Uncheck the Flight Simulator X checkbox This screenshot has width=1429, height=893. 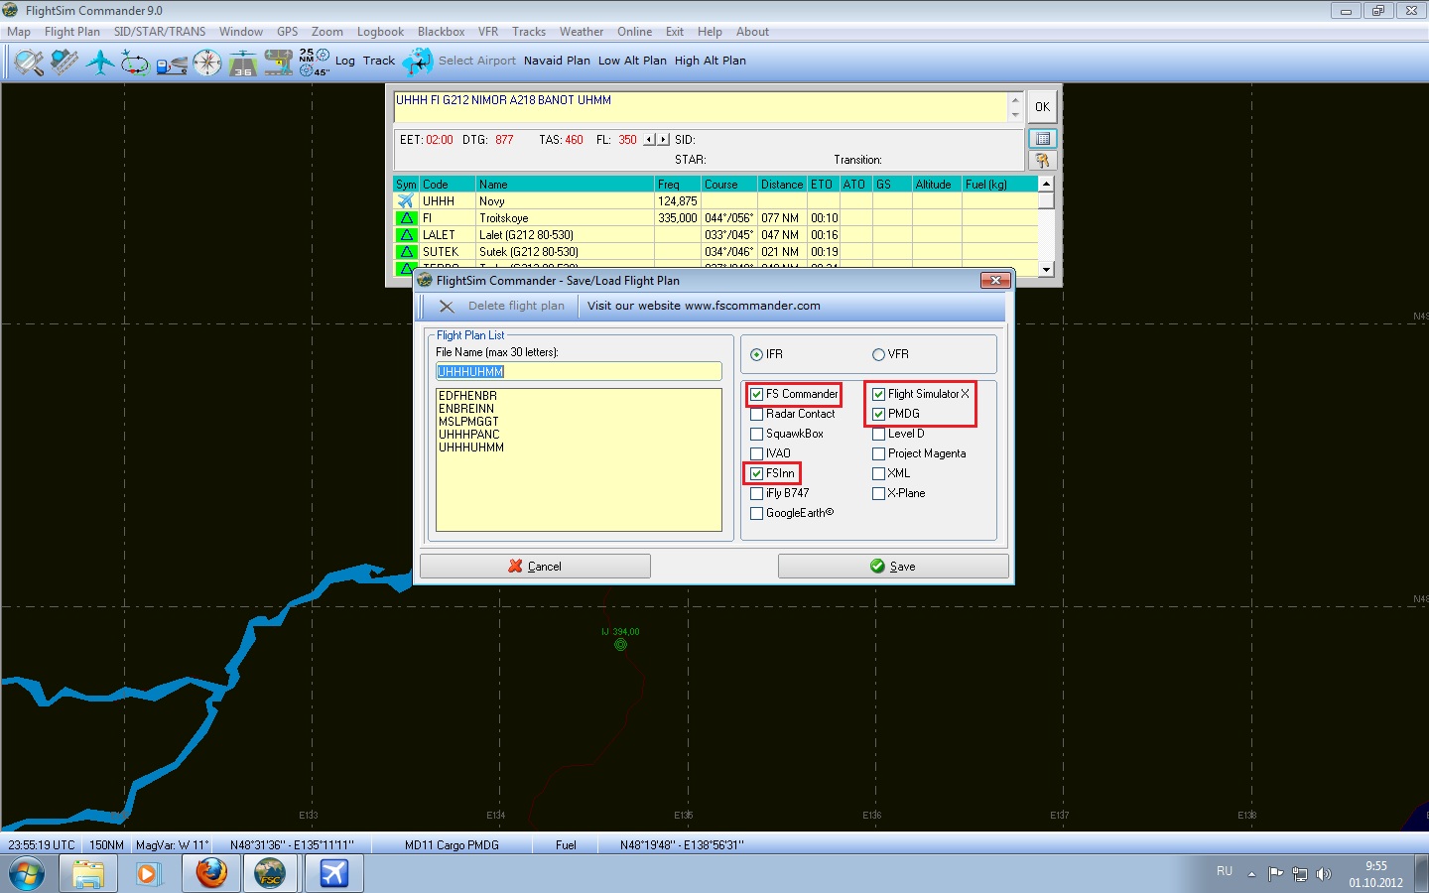click(x=879, y=394)
